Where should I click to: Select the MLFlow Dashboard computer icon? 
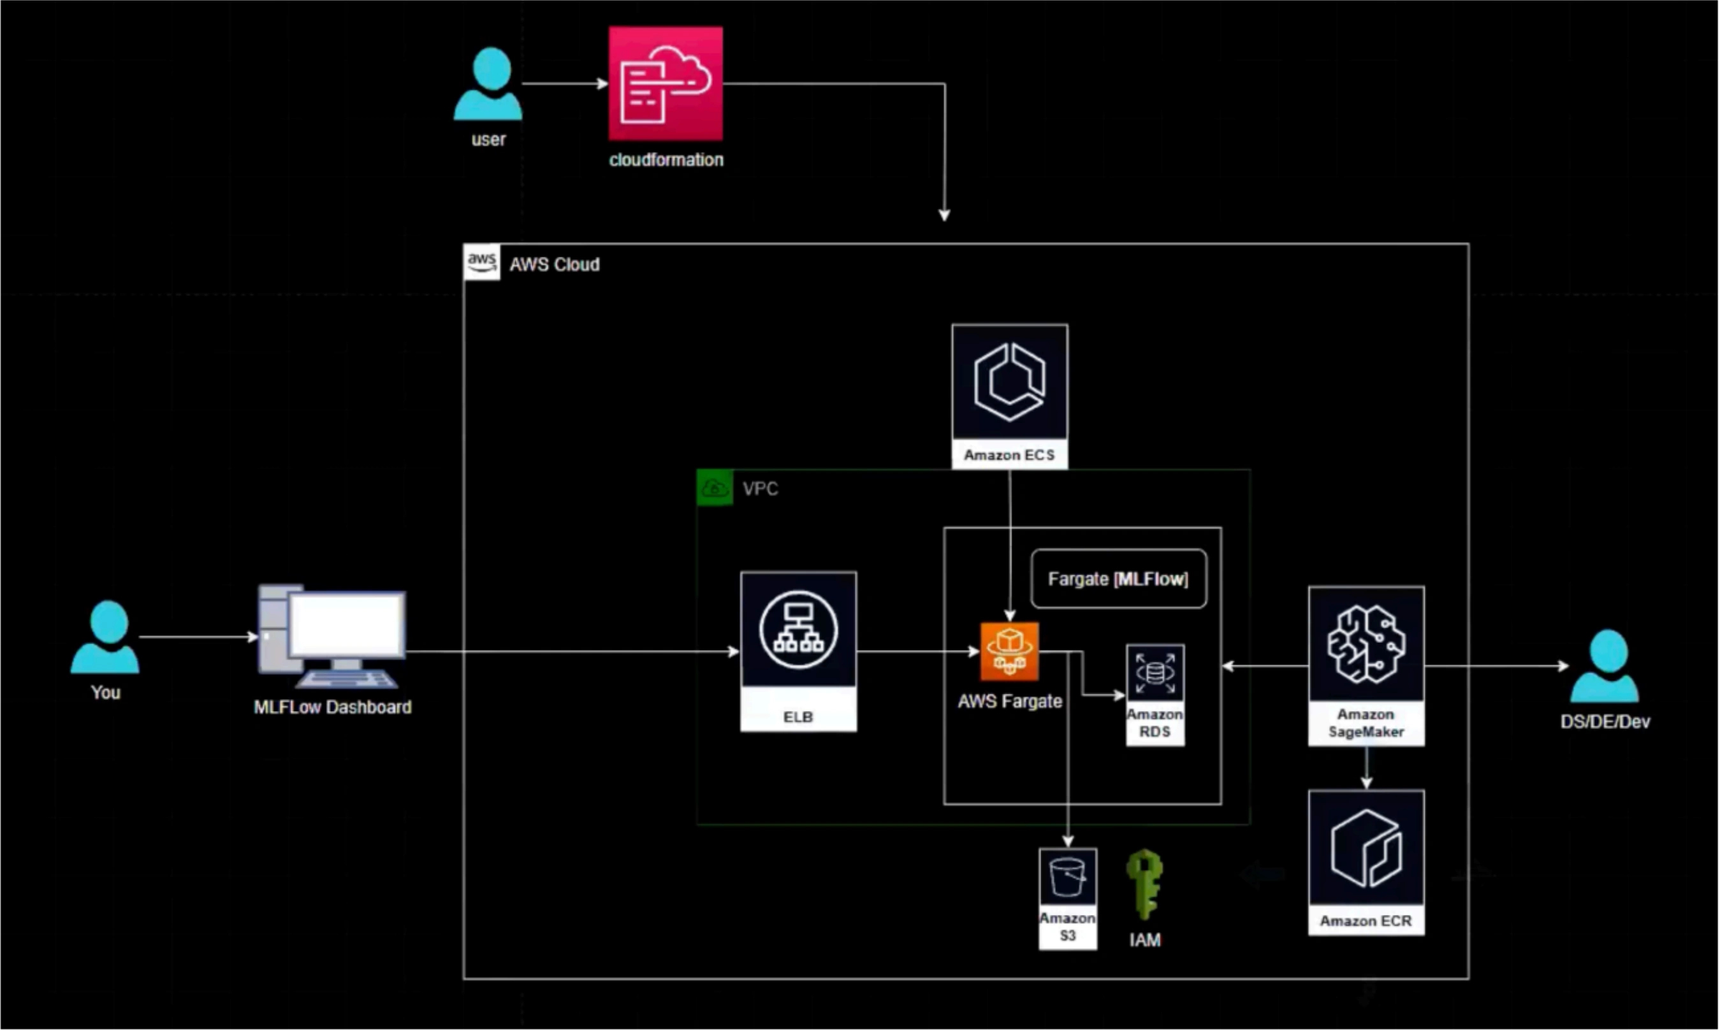tap(332, 637)
